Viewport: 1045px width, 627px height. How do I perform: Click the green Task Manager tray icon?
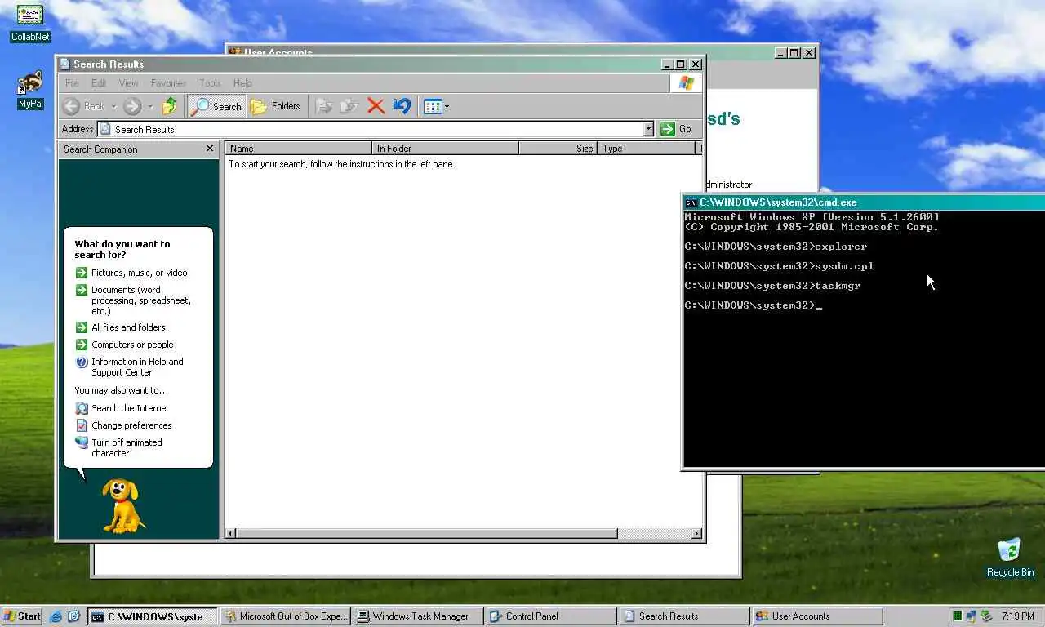(x=957, y=616)
